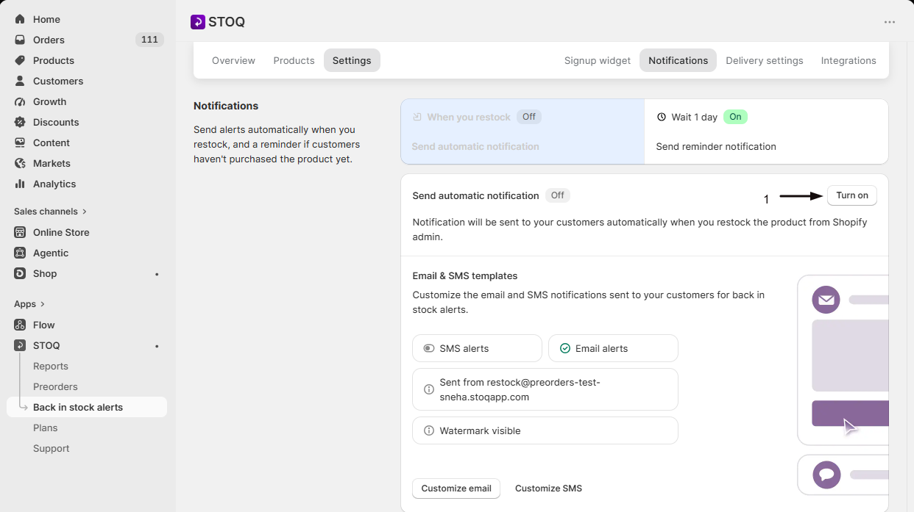Switch to the Overview tab
914x512 pixels.
233,60
